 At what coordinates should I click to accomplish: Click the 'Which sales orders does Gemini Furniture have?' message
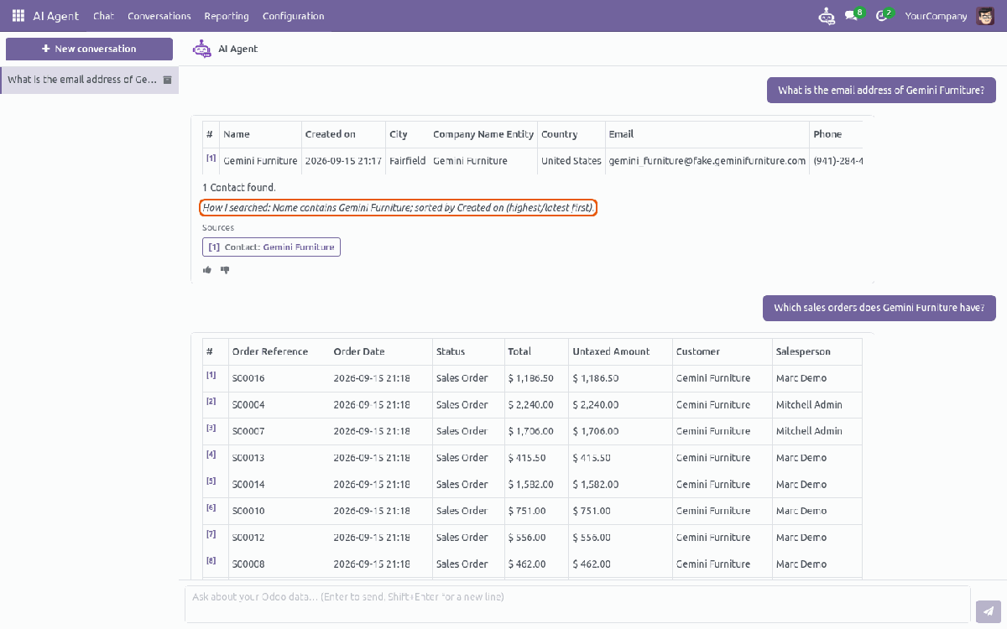879,308
